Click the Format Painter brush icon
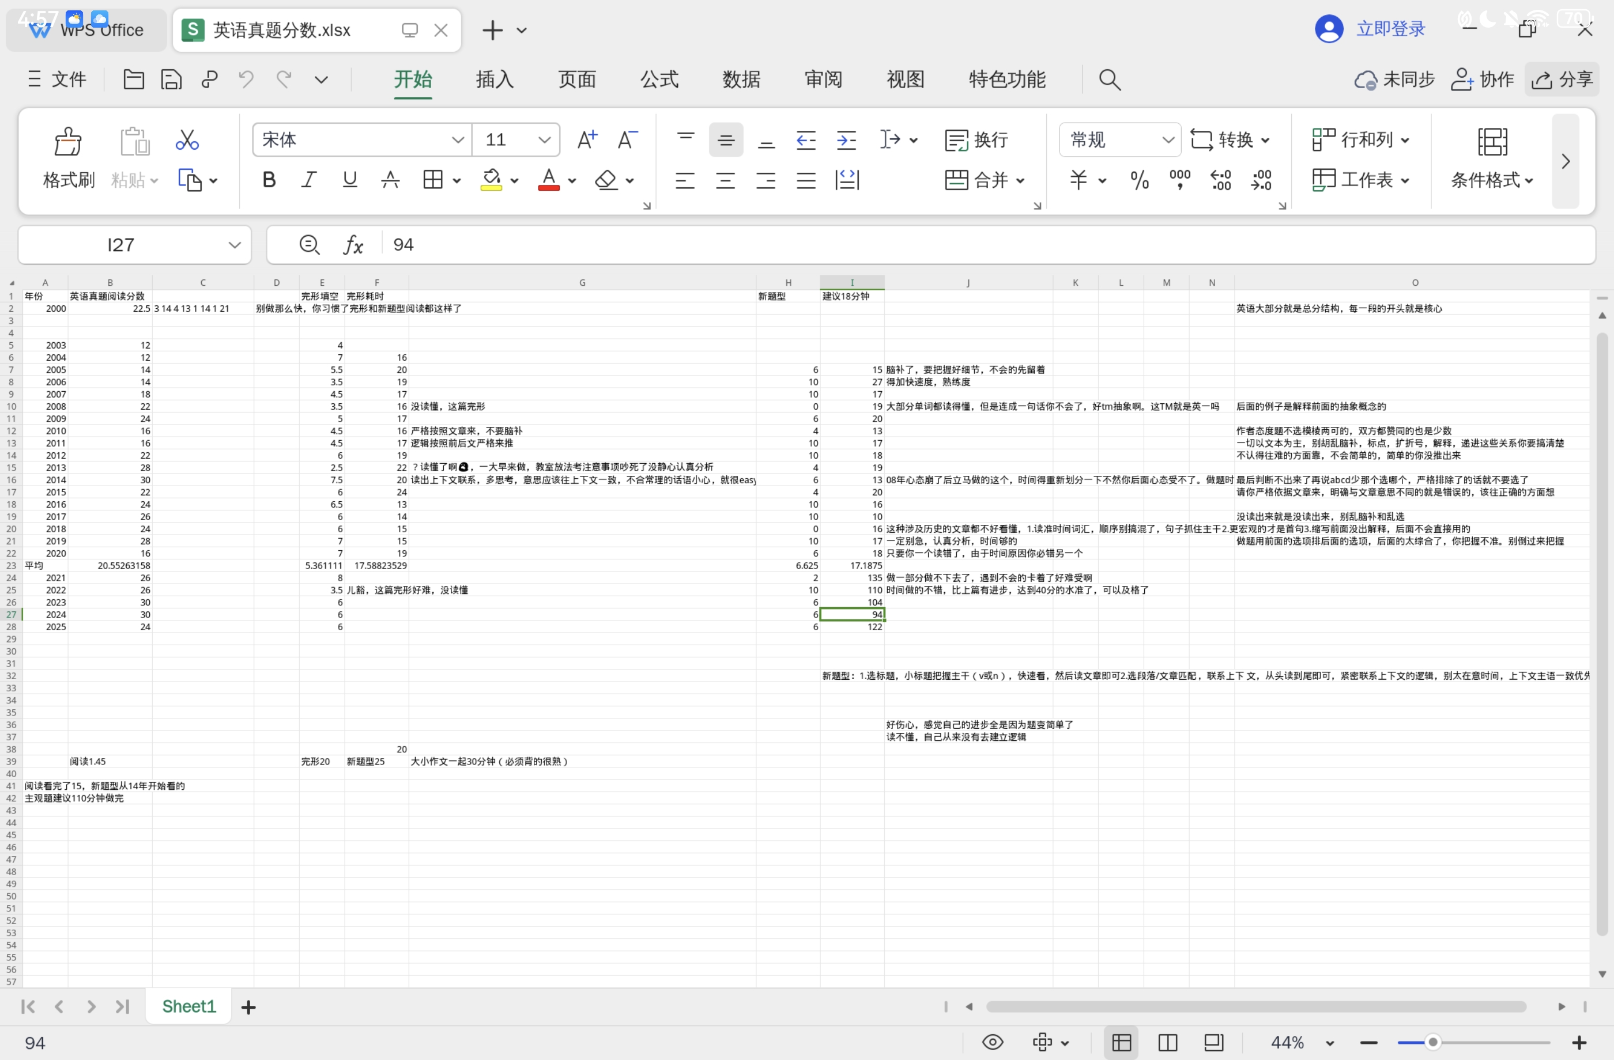The width and height of the screenshot is (1614, 1060). (68, 142)
